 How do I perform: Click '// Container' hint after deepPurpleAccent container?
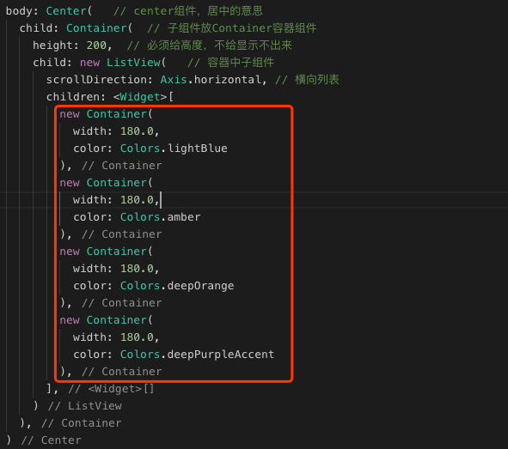pyautogui.click(x=122, y=372)
